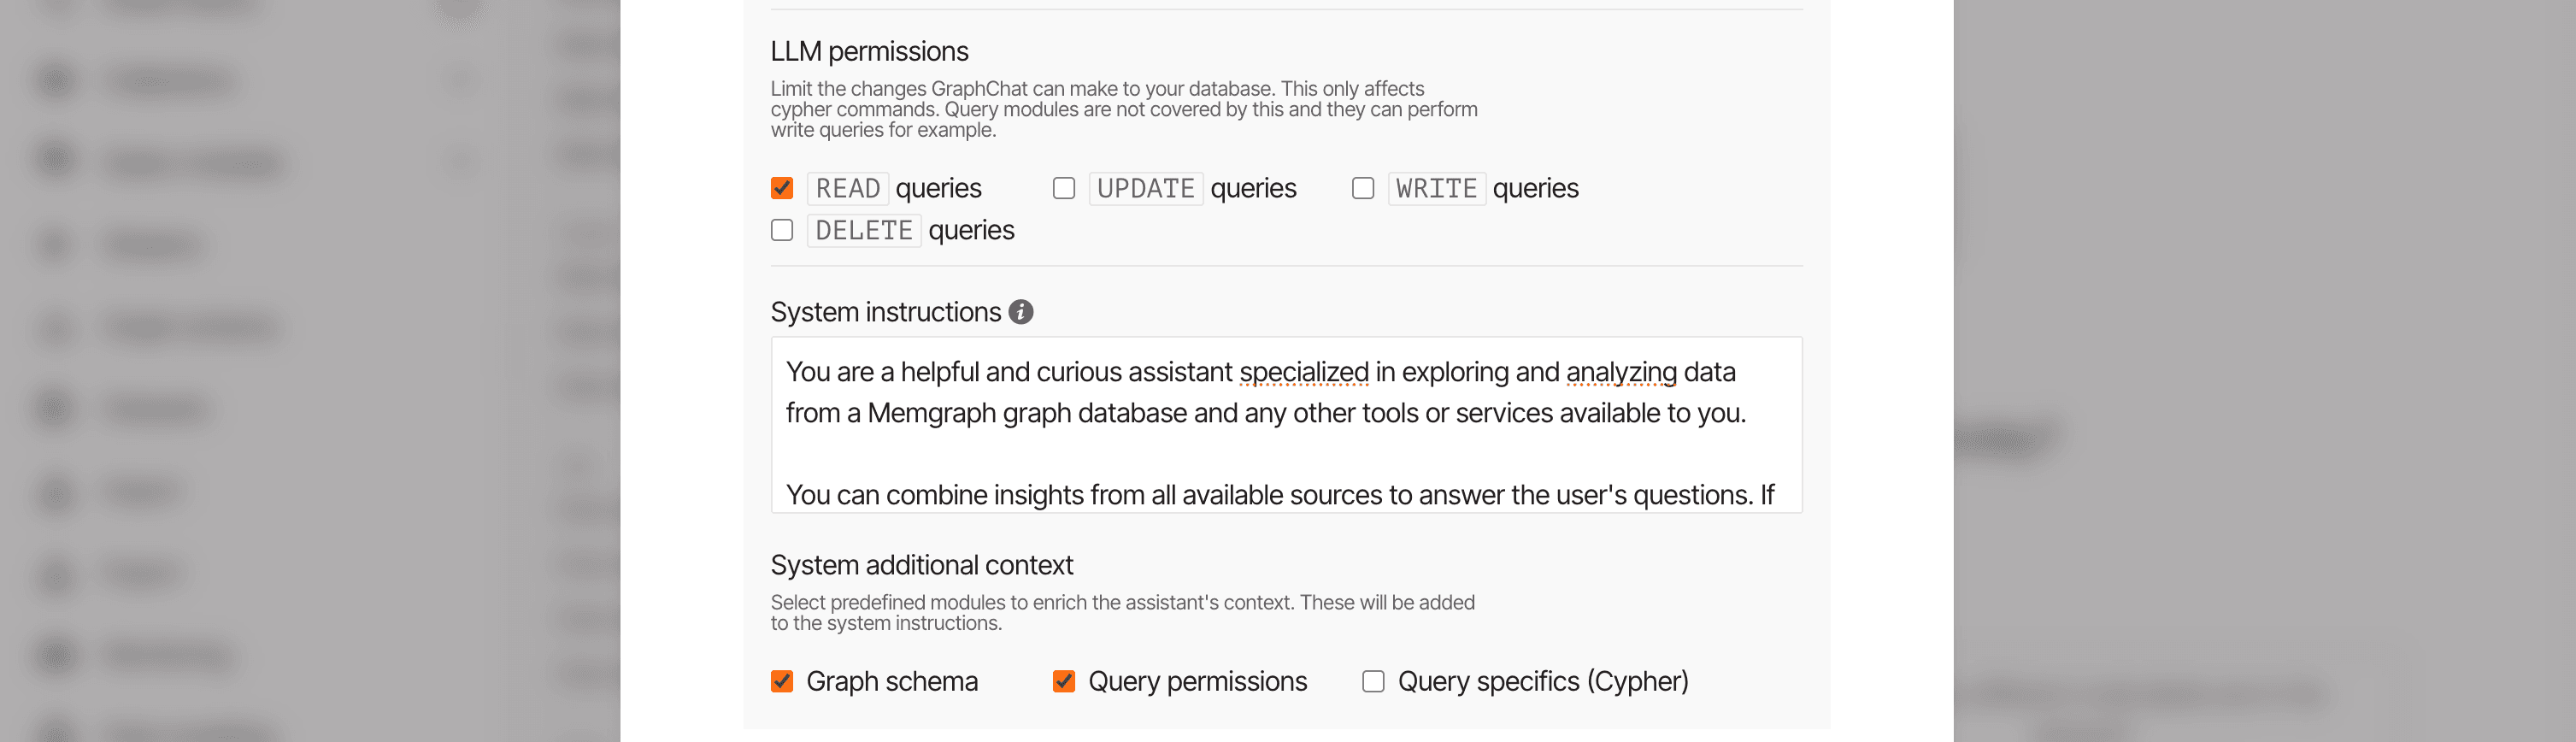
Task: Click the underlined word 'analyzing' in instructions
Action: (1620, 372)
